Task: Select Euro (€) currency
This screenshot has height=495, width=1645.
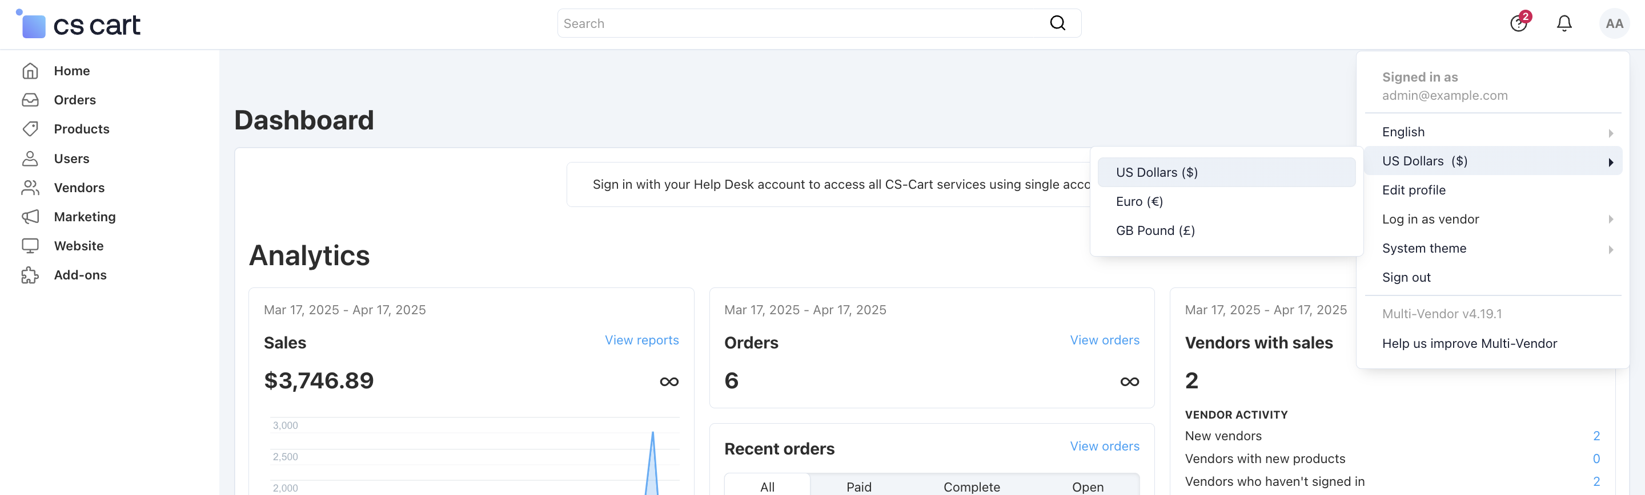Action: point(1226,201)
